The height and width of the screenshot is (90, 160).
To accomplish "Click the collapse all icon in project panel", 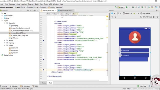I will point(30,10).
